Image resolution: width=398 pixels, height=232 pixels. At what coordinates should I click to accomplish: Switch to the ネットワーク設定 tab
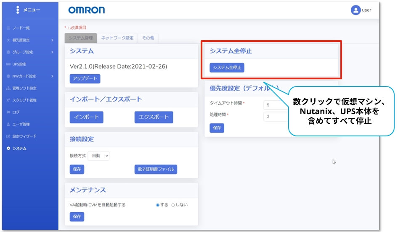[x=117, y=38]
